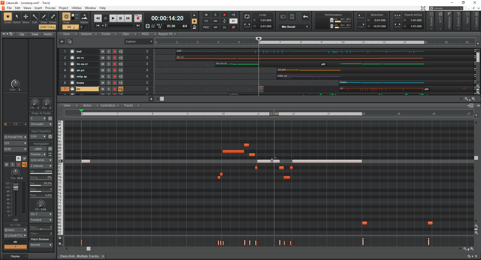481x260 pixels.
Task: Click the mttp sp track icon
Action: pyautogui.click(x=72, y=76)
